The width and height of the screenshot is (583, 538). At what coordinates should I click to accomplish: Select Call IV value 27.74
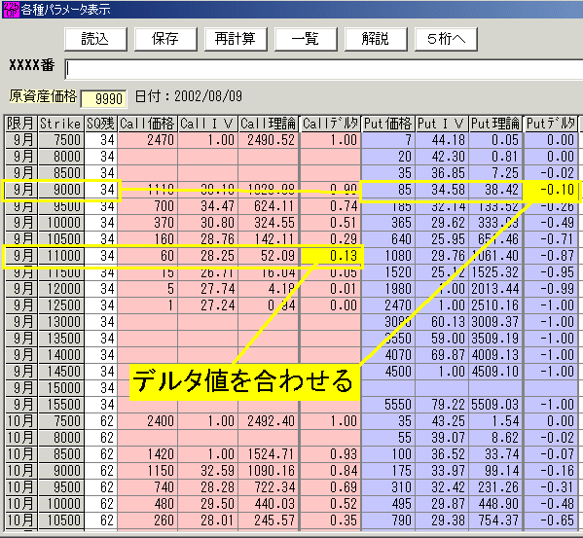[207, 289]
